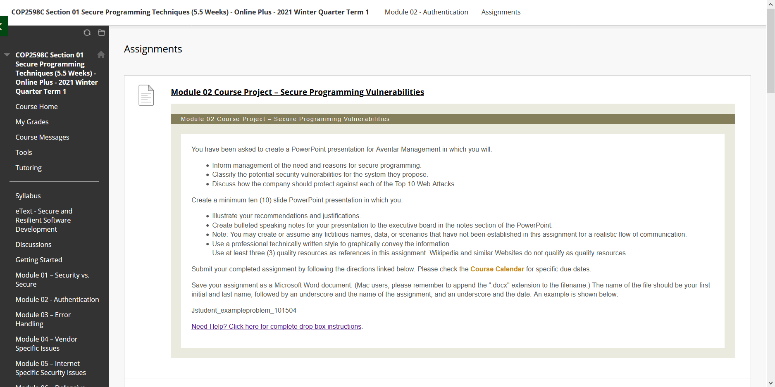
Task: Click the bullet about Top 10 Web Attacks
Action: pos(334,184)
